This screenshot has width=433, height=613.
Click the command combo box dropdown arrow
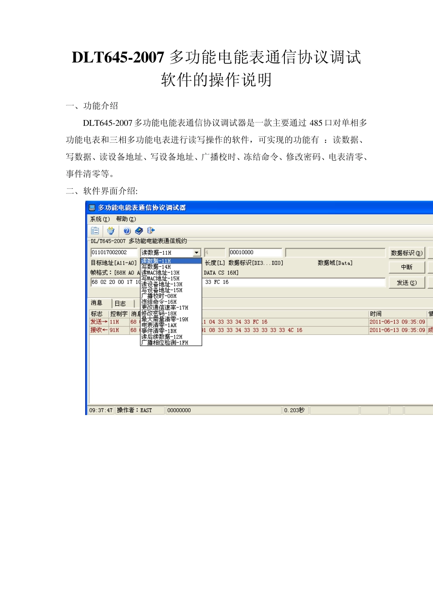(196, 253)
